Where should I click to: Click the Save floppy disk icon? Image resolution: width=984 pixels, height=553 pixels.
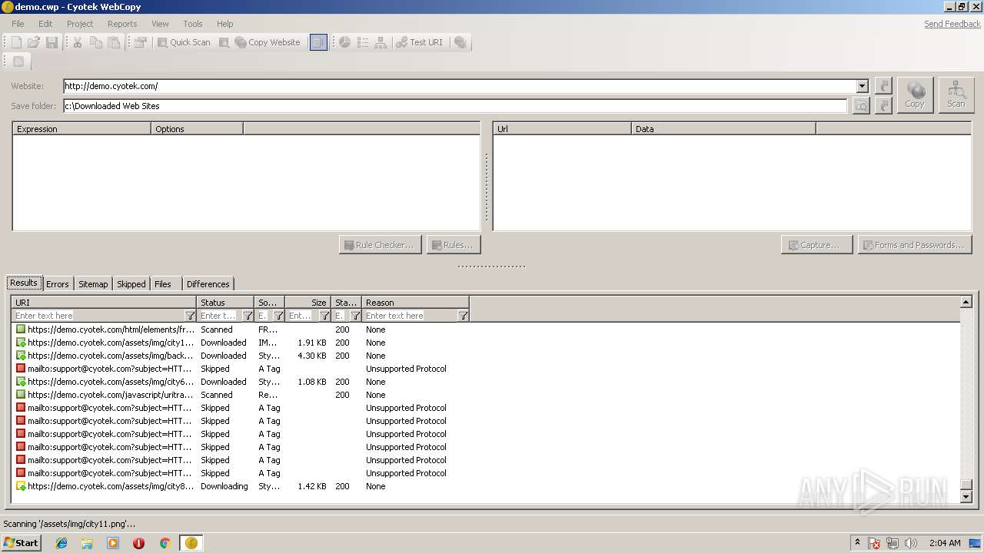pyautogui.click(x=52, y=42)
